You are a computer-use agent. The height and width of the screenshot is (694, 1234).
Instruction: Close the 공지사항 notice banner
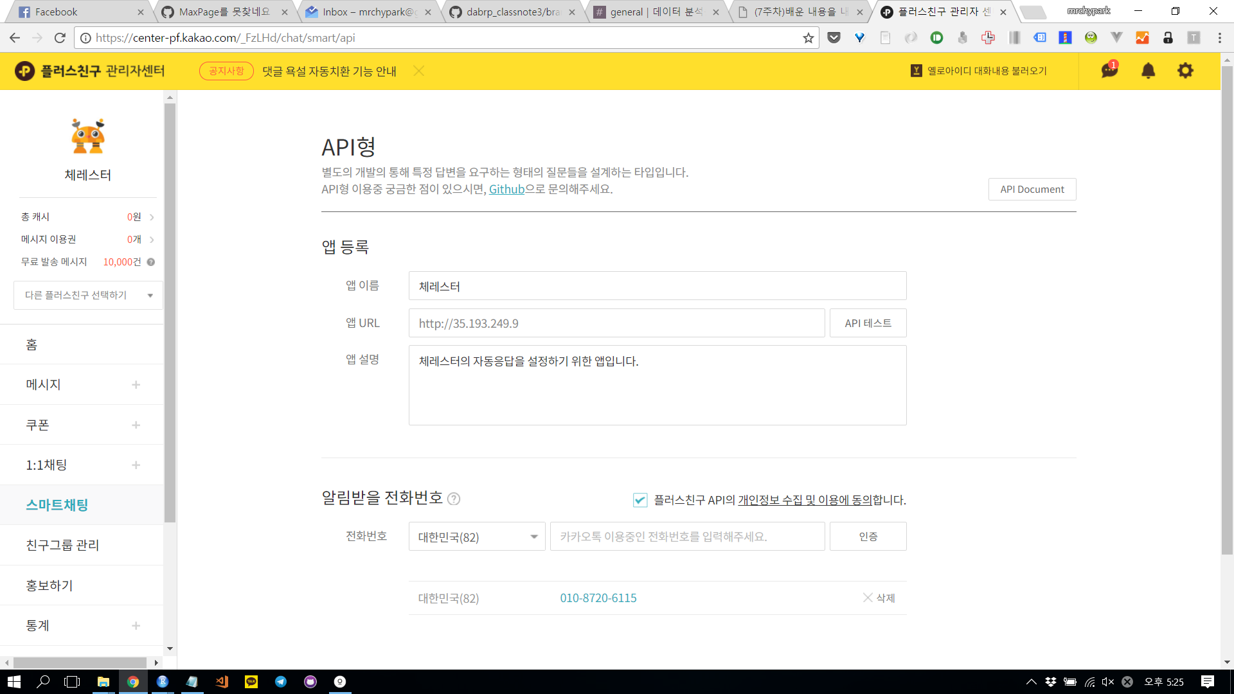(x=419, y=71)
